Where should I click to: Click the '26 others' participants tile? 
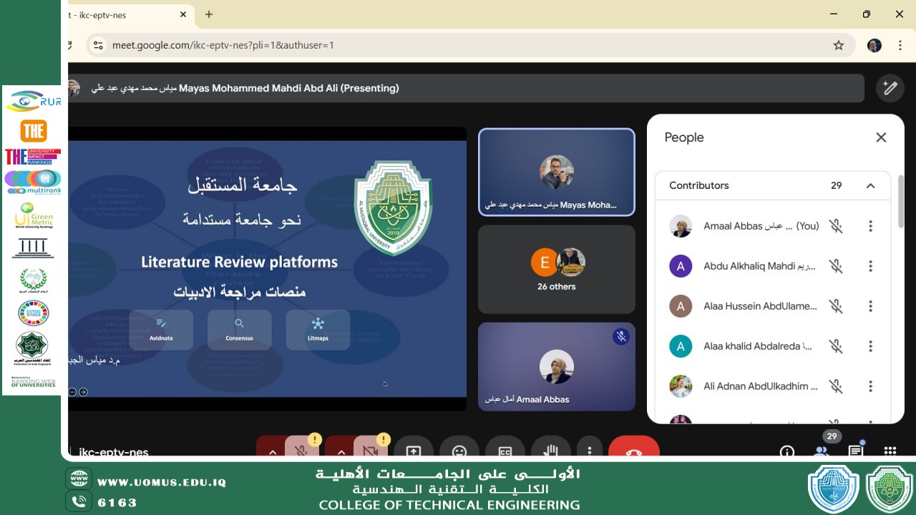pyautogui.click(x=556, y=270)
